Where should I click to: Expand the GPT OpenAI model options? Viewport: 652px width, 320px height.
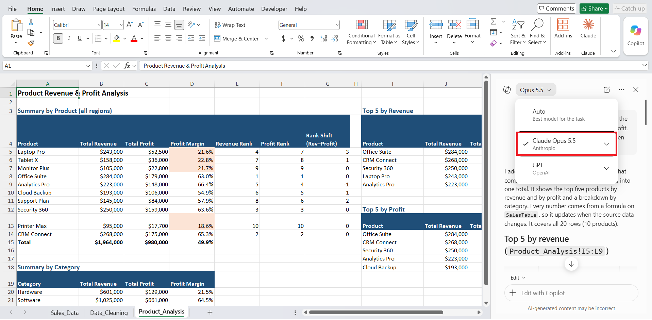point(606,168)
